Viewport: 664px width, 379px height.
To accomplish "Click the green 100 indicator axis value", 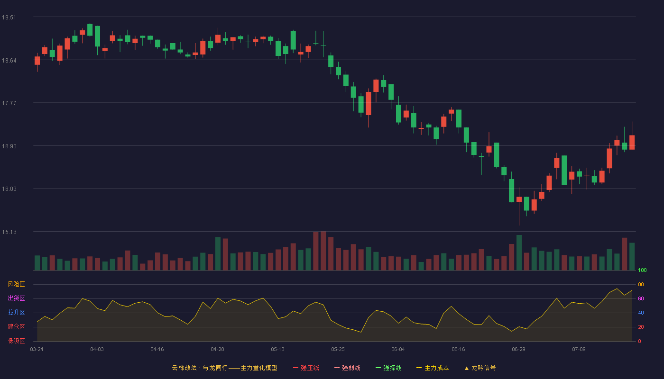I will pyautogui.click(x=642, y=271).
